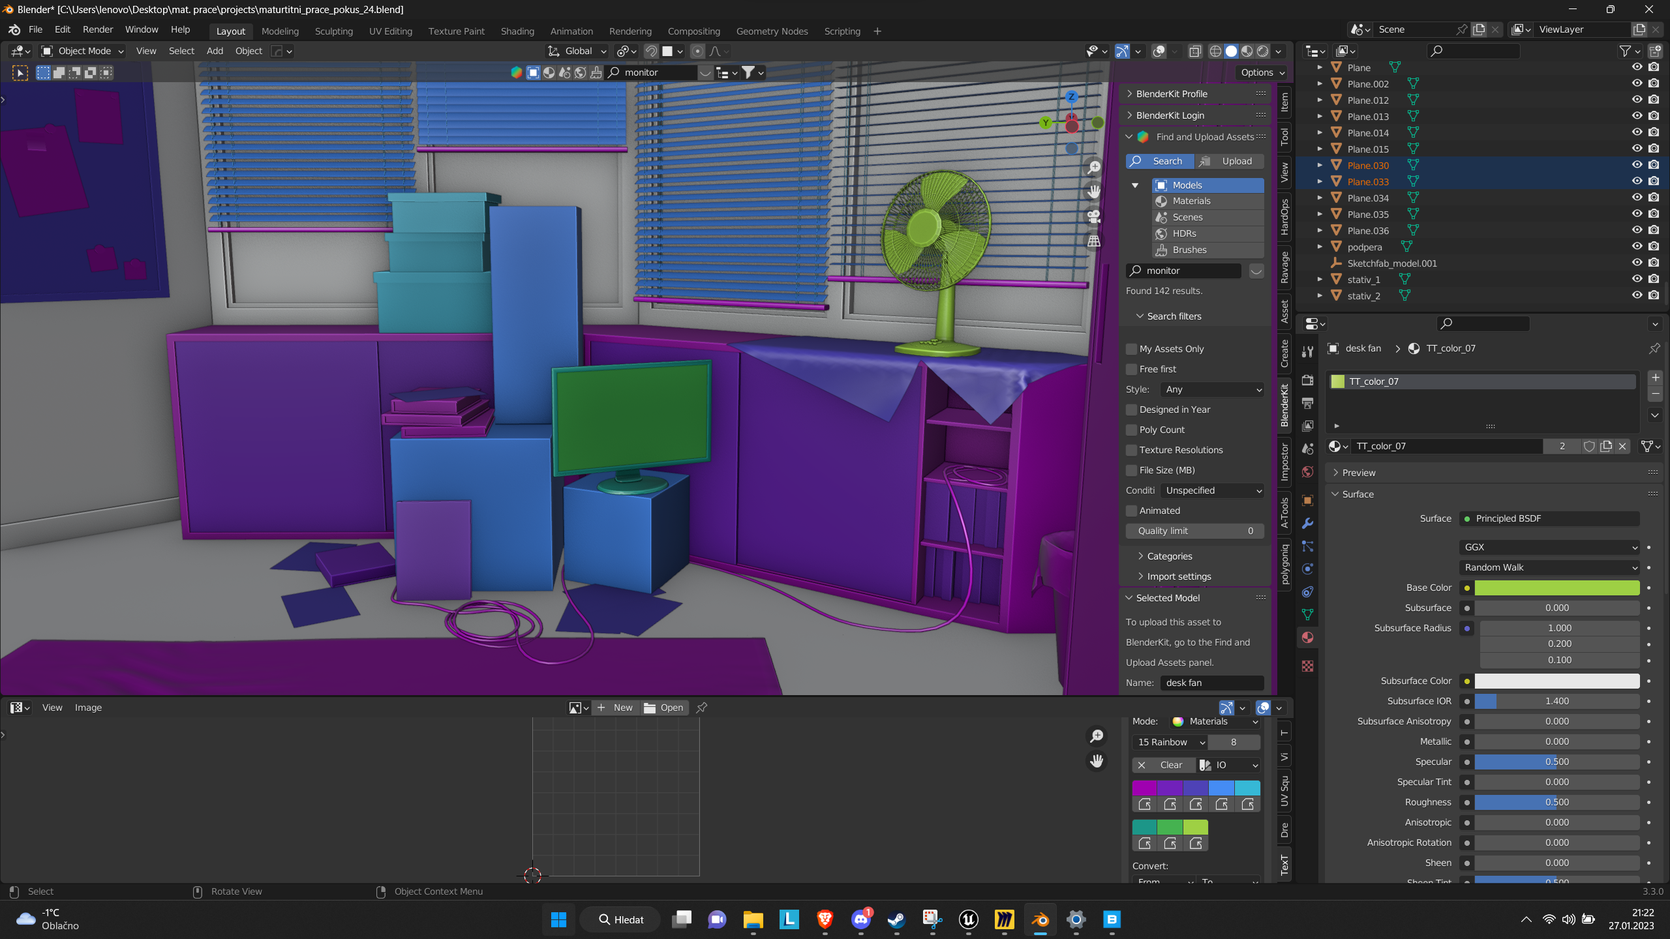The image size is (1670, 939).
Task: Open the Material properties tab icon
Action: tap(1307, 638)
